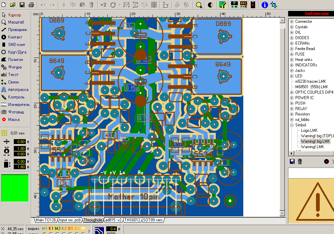Switch to the Input sw. pcb tab
This screenshot has width=334, height=234.
[70, 220]
